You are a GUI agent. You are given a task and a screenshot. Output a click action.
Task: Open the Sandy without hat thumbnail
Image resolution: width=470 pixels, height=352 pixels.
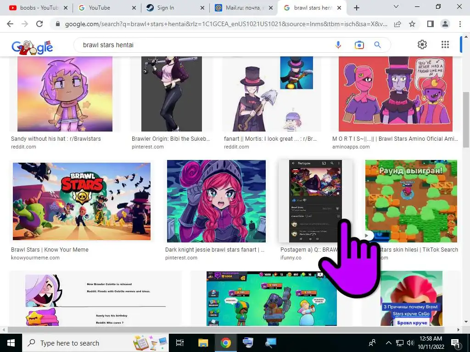click(x=65, y=93)
